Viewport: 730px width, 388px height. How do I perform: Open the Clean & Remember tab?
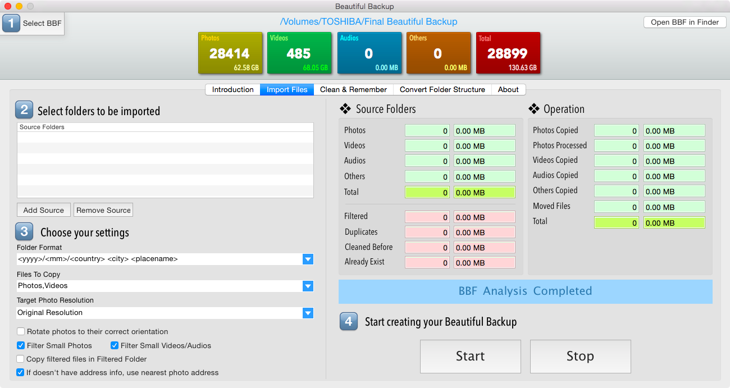[x=353, y=89]
